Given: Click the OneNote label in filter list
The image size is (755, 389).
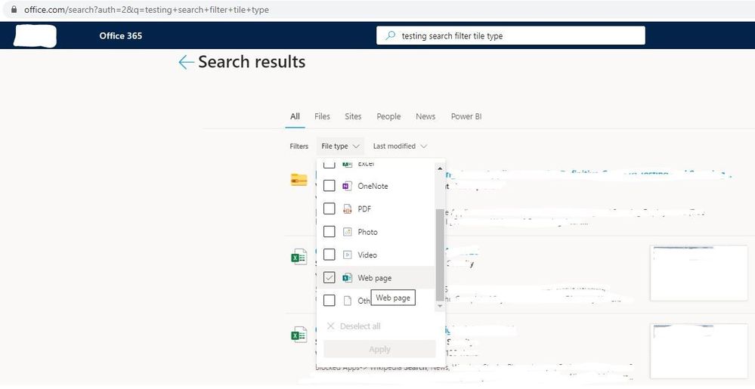Looking at the screenshot, I should point(373,187).
